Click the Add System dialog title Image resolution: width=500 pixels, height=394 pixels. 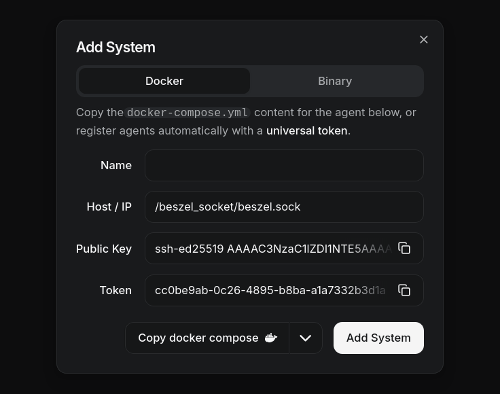[x=115, y=48]
